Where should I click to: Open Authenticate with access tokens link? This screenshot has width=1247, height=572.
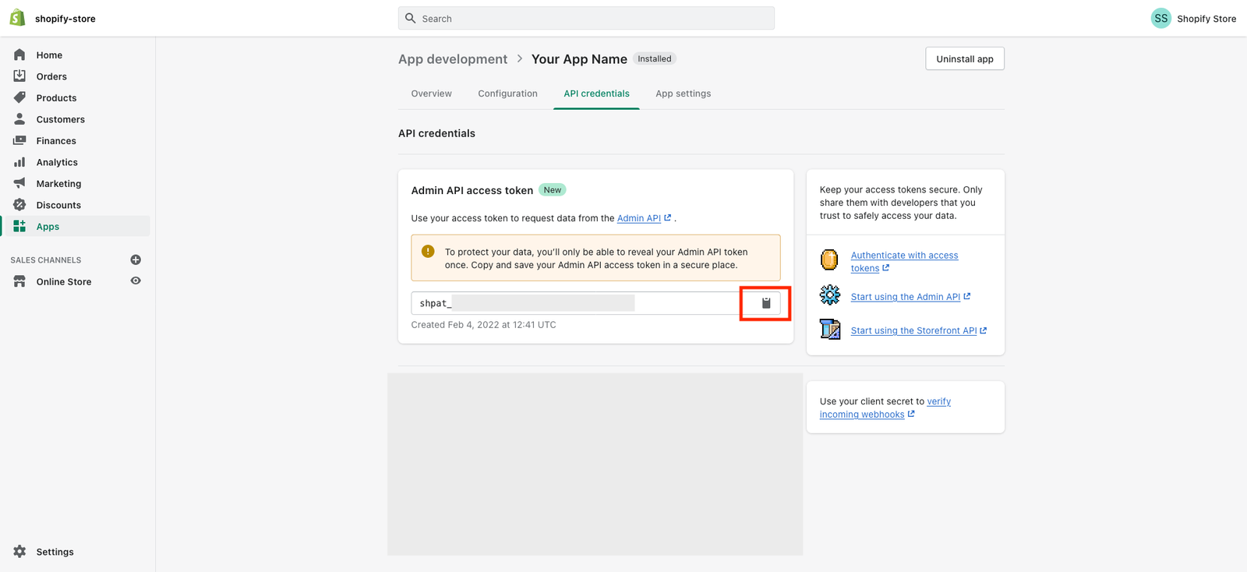904,256
